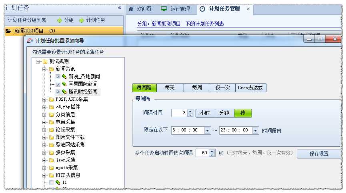Click the open folder icon of 新闻抓取项目
The width and height of the screenshot is (346, 193).
(x=8, y=31)
